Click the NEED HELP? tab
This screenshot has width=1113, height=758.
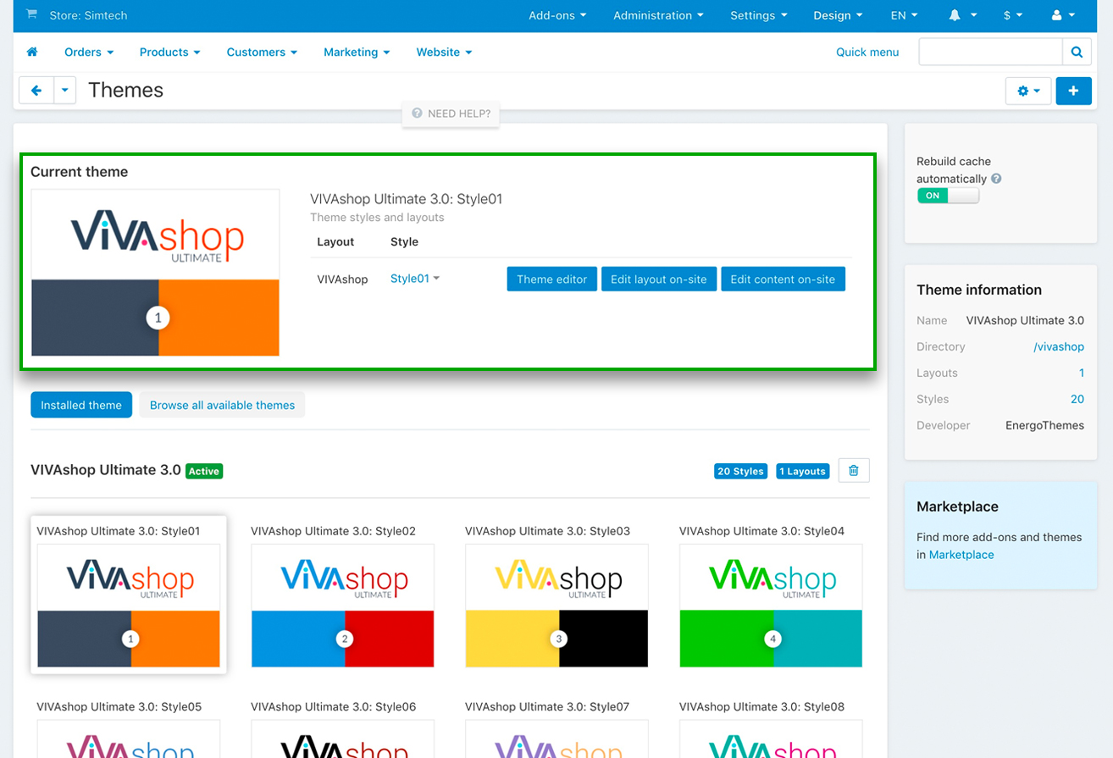(451, 113)
